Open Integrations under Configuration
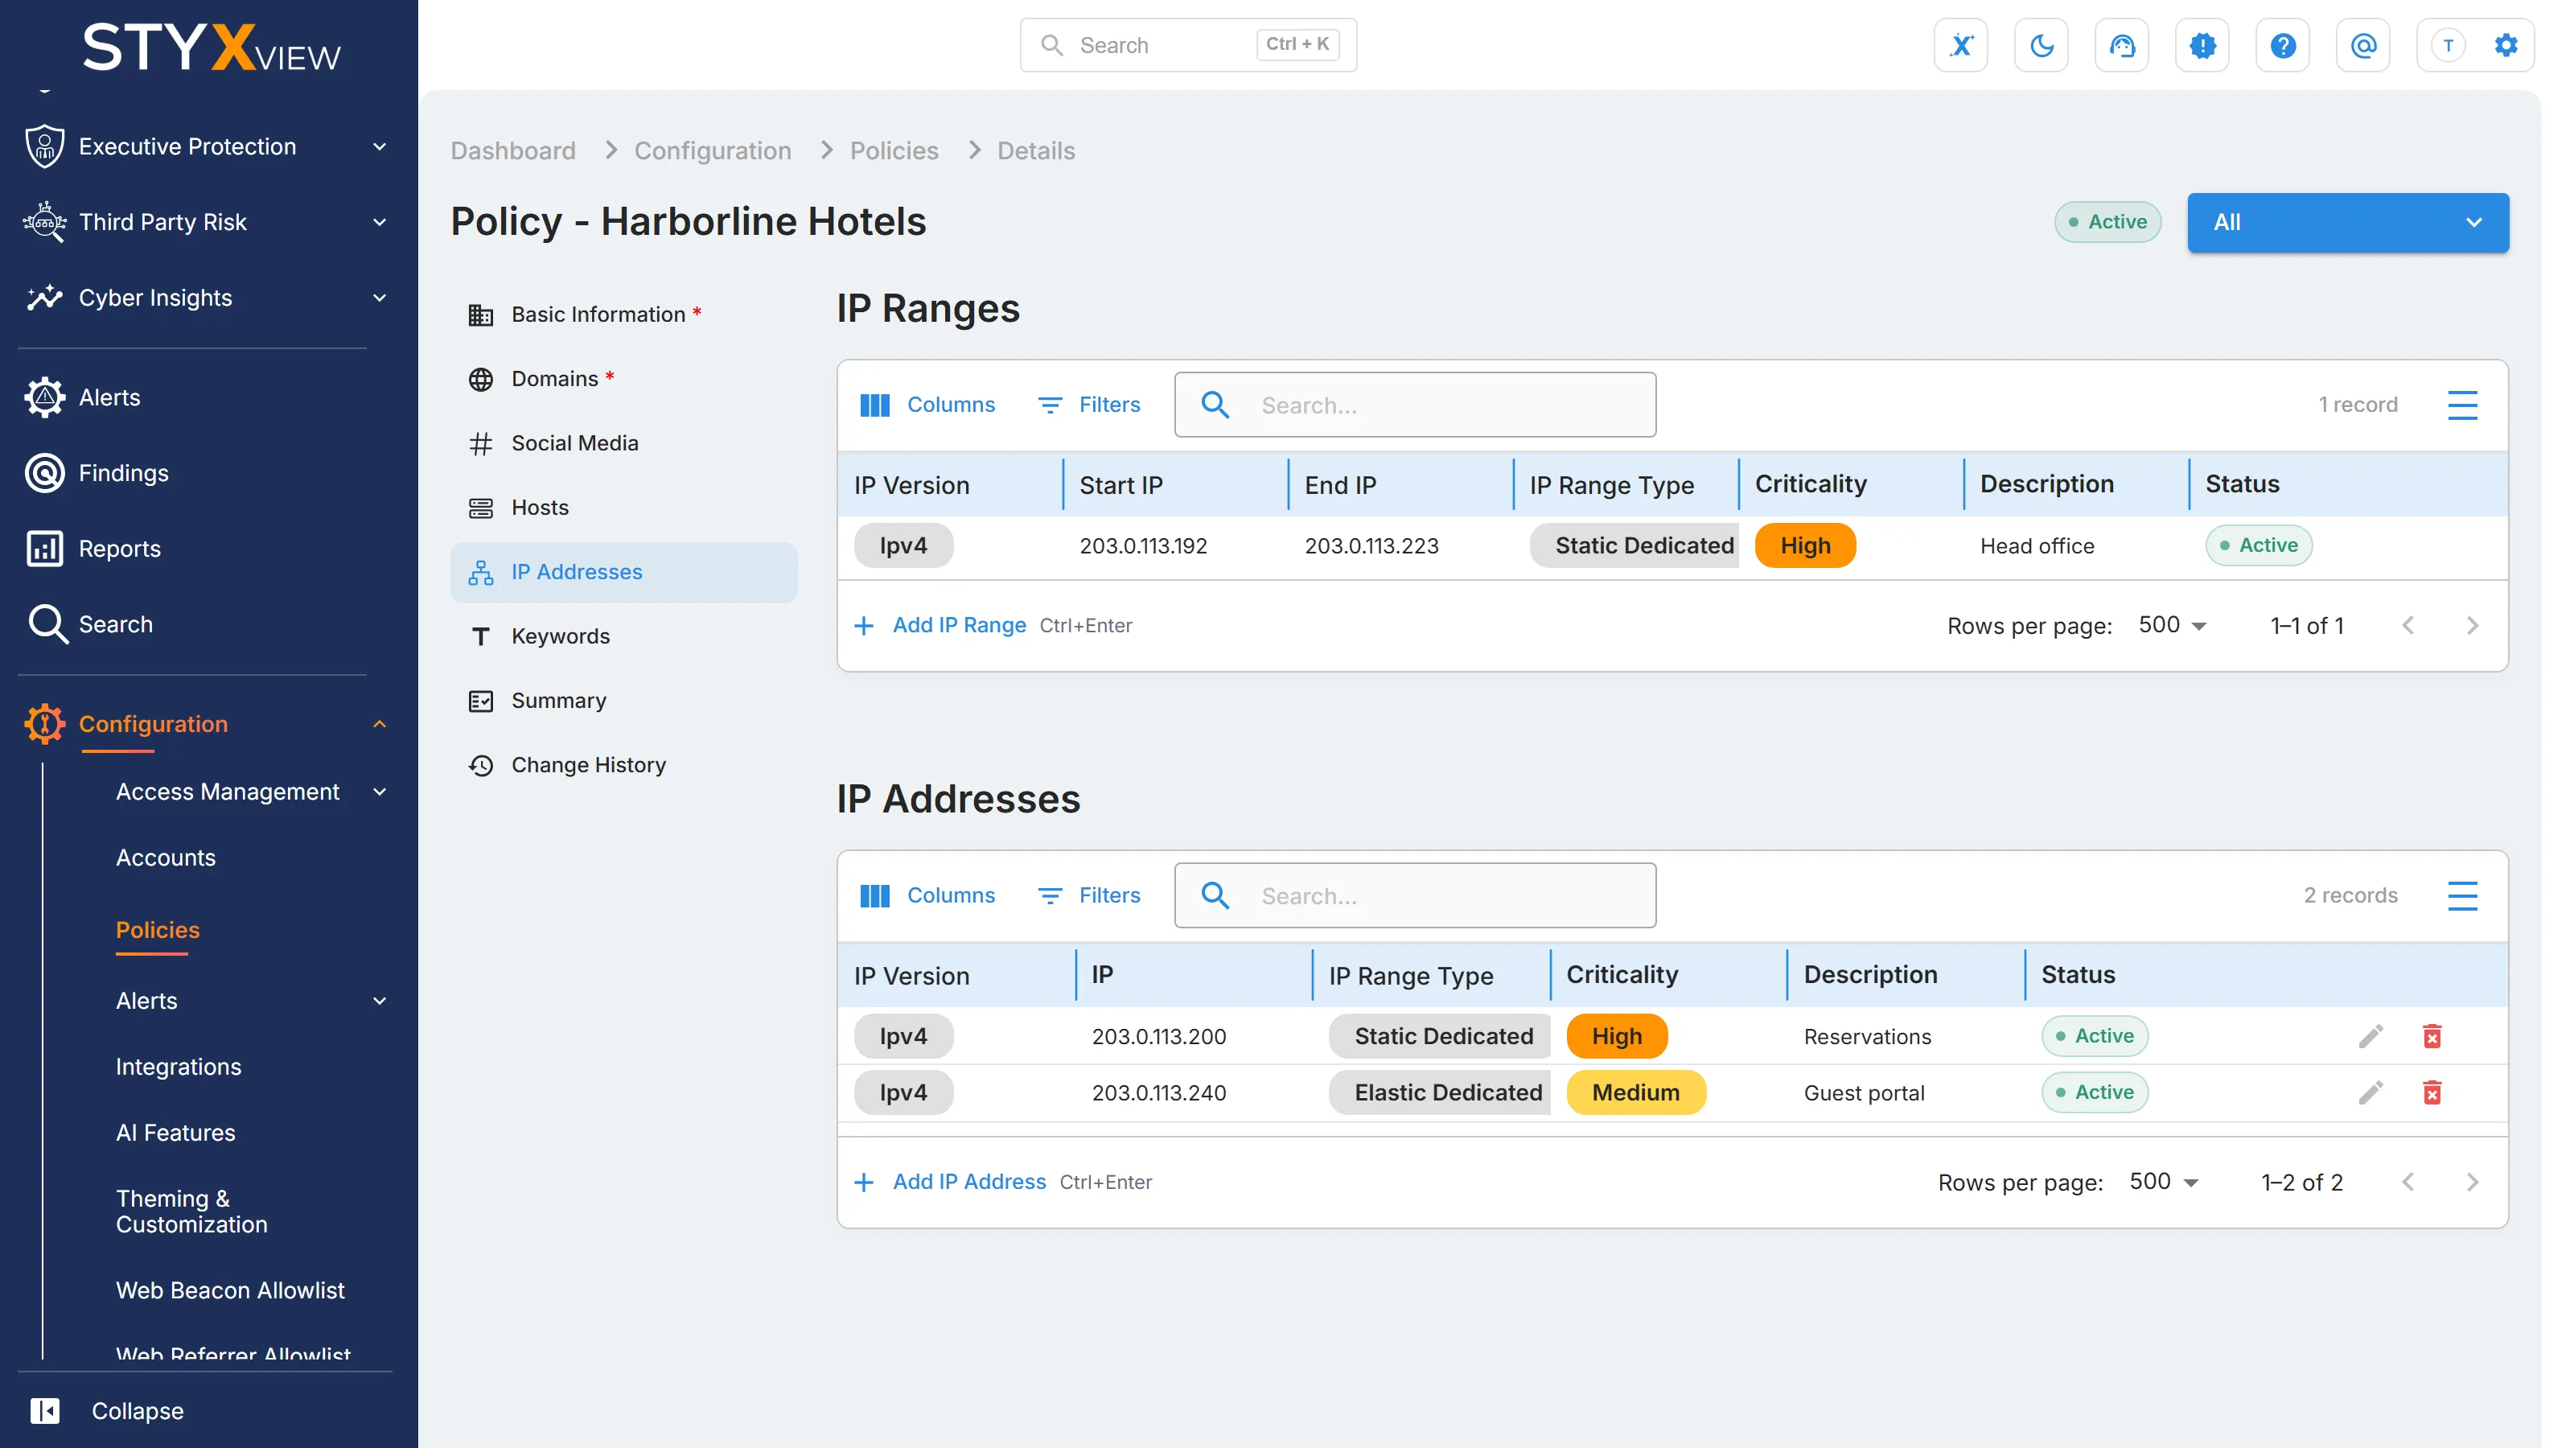 178,1067
